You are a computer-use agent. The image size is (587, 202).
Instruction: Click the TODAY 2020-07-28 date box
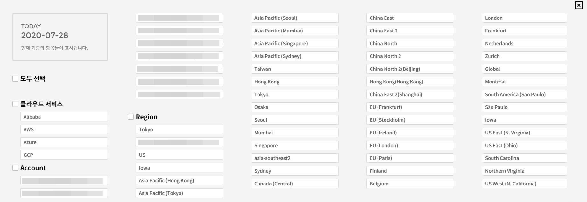(60, 37)
